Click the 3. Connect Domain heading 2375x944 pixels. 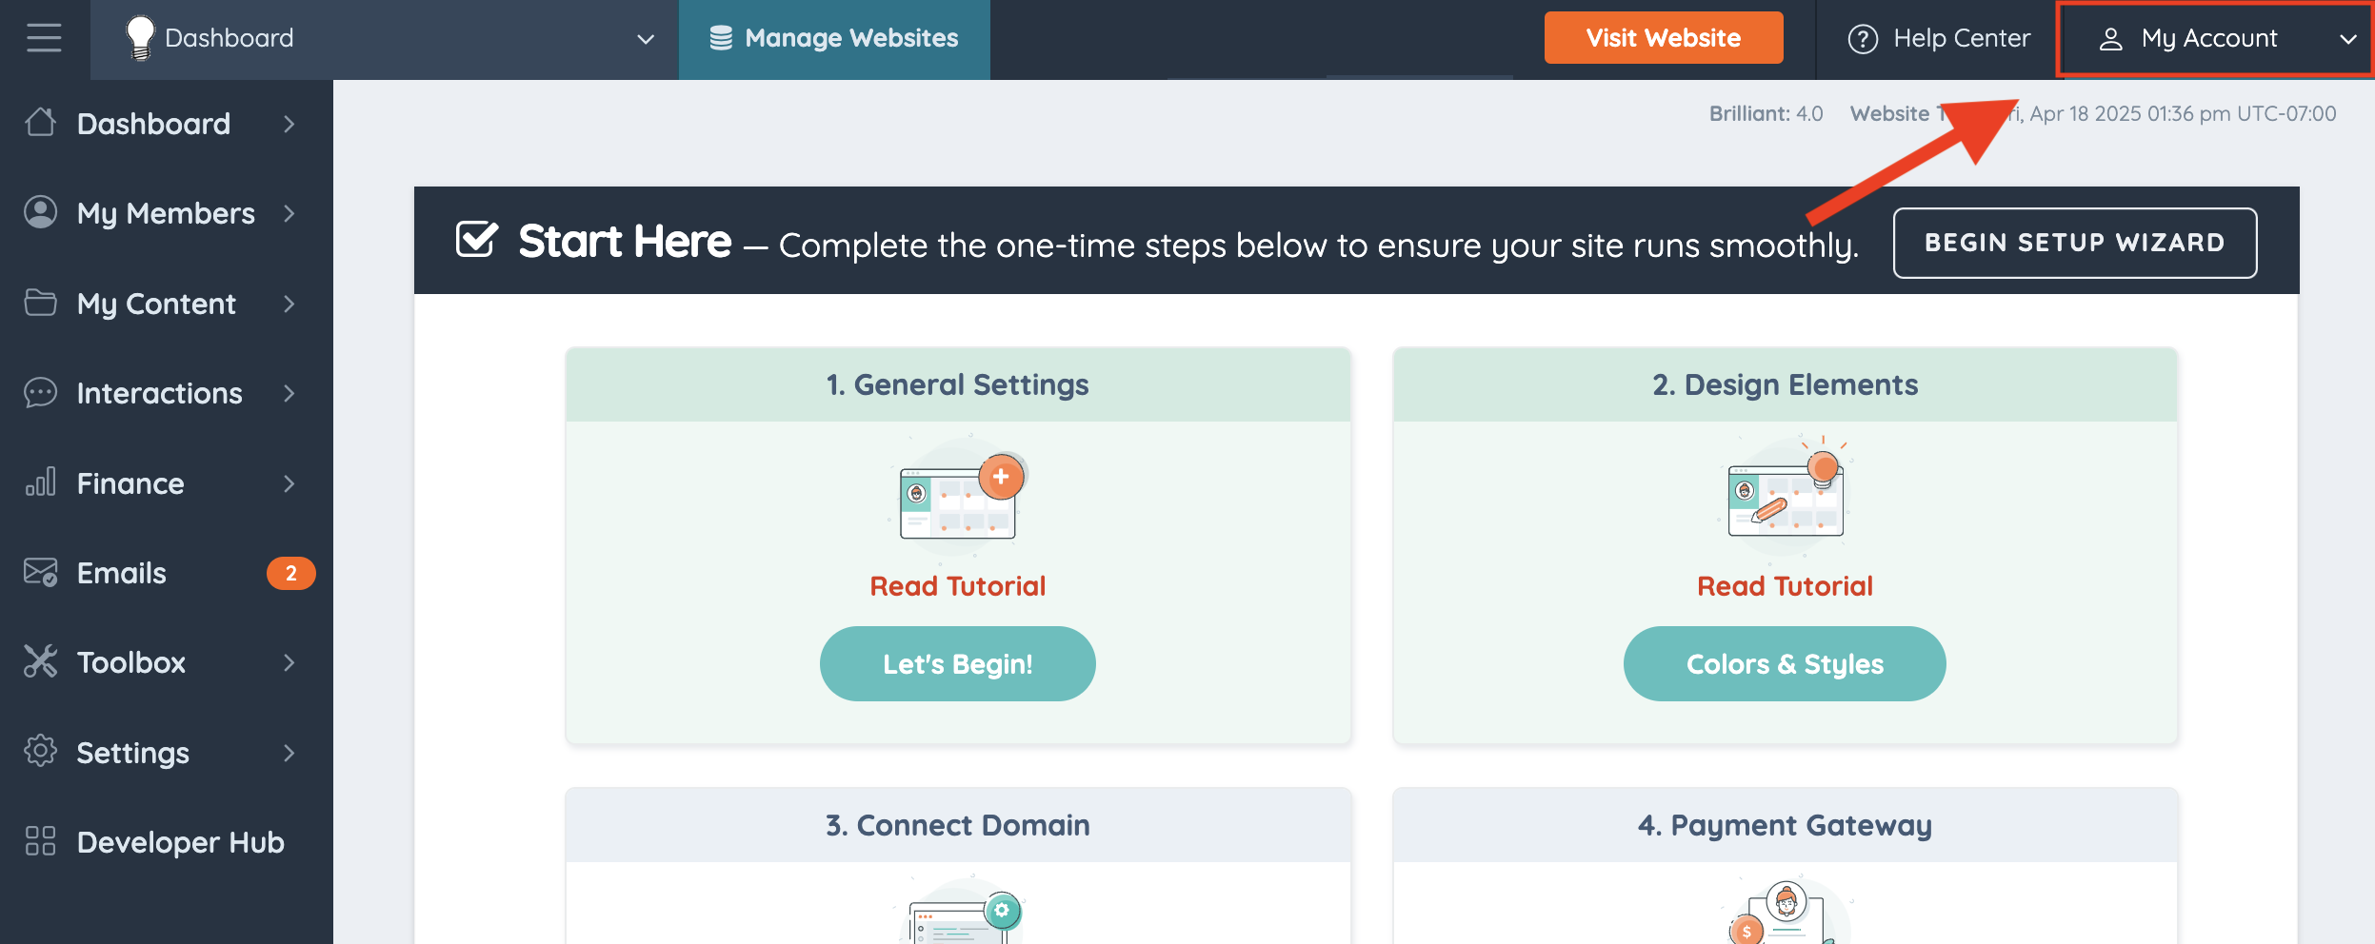click(958, 825)
